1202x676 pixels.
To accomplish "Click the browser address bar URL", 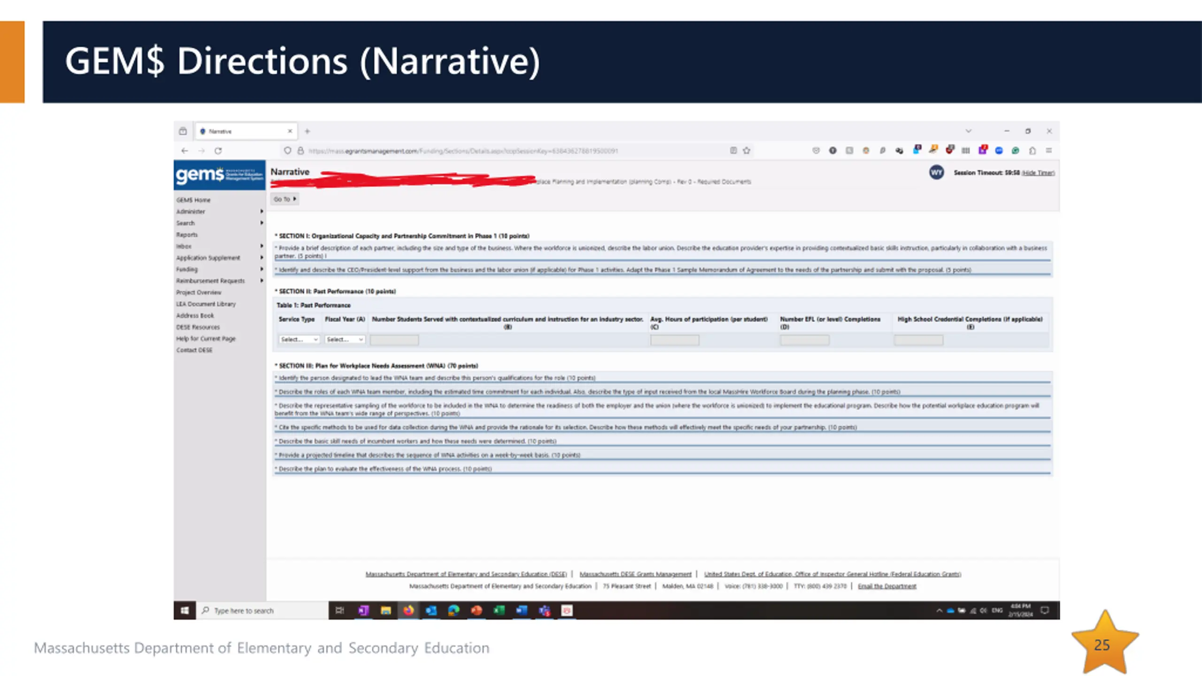I will [463, 151].
